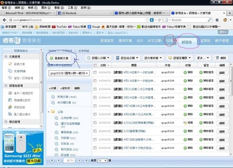Check the 4月7日第3次公共管理 article row
233x168 pixels.
coord(95,106)
